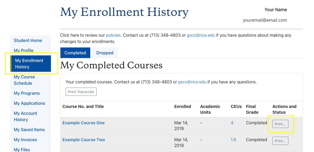Go to My Invoices
Viewport: 314px width, 152px height.
coord(25,140)
